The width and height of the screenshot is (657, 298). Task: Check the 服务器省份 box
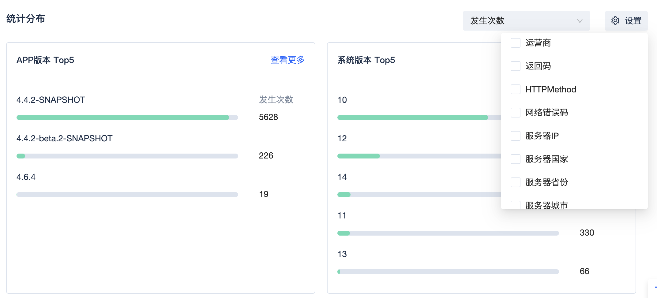pyautogui.click(x=516, y=182)
